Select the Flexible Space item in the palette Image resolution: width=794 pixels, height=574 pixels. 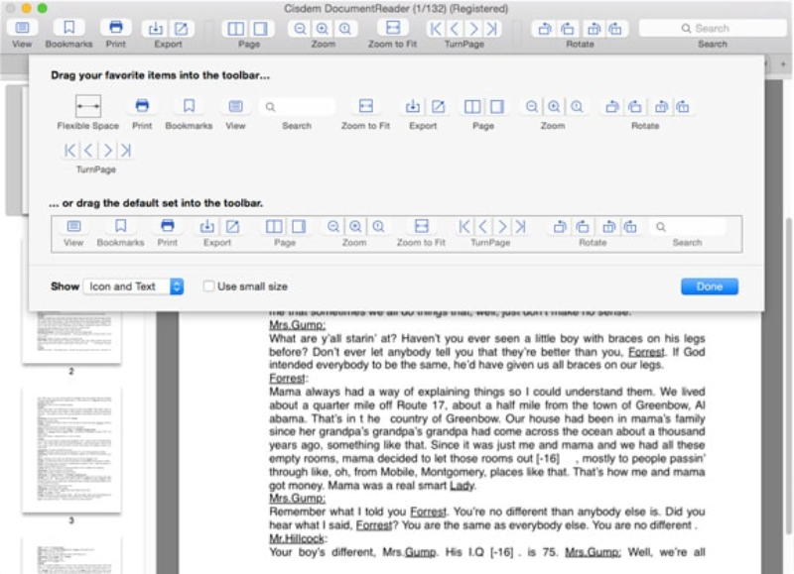click(87, 106)
